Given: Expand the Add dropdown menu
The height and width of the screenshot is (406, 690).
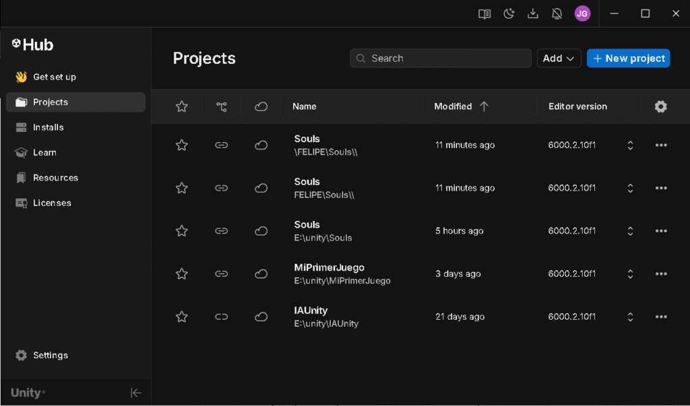Looking at the screenshot, I should (559, 59).
